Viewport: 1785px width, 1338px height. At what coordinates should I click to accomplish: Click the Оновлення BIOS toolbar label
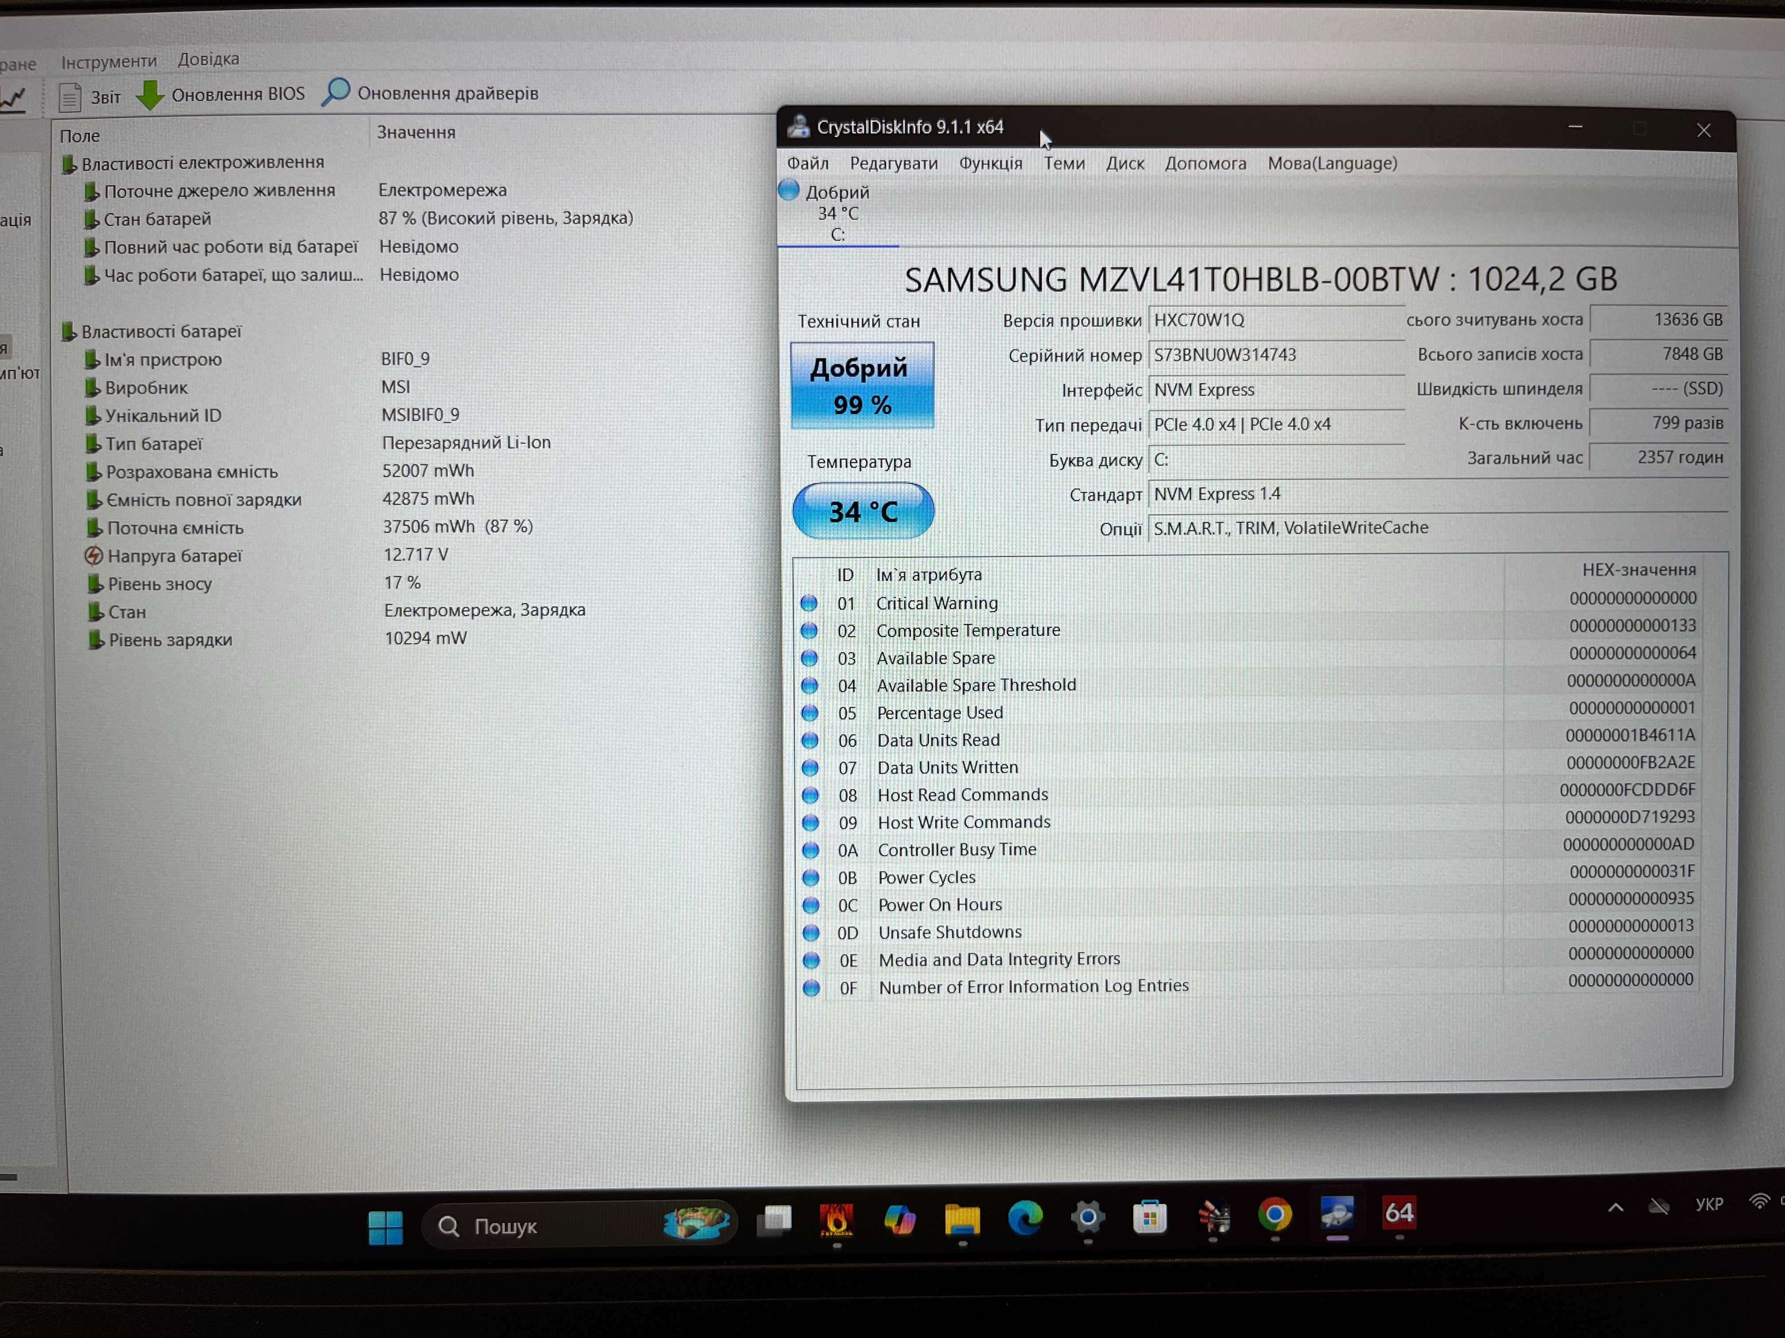(238, 94)
